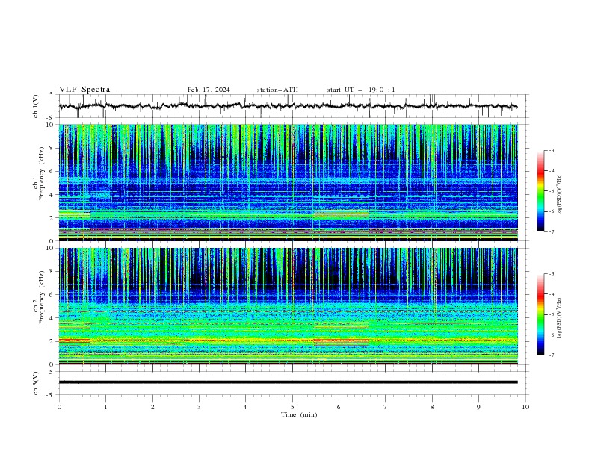592x457 pixels.
Task: Click the '-3' tick on ch.1 color bar
Action: (552, 150)
